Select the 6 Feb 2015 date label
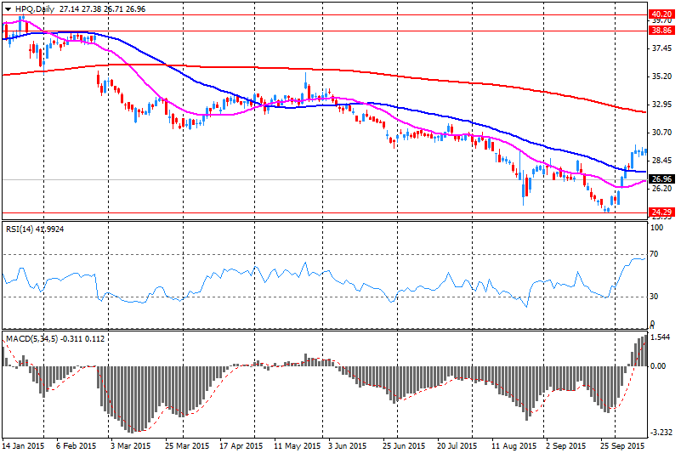Screen dimensions: 681x453 77,446
